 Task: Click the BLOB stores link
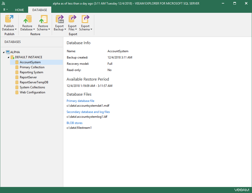75,123
